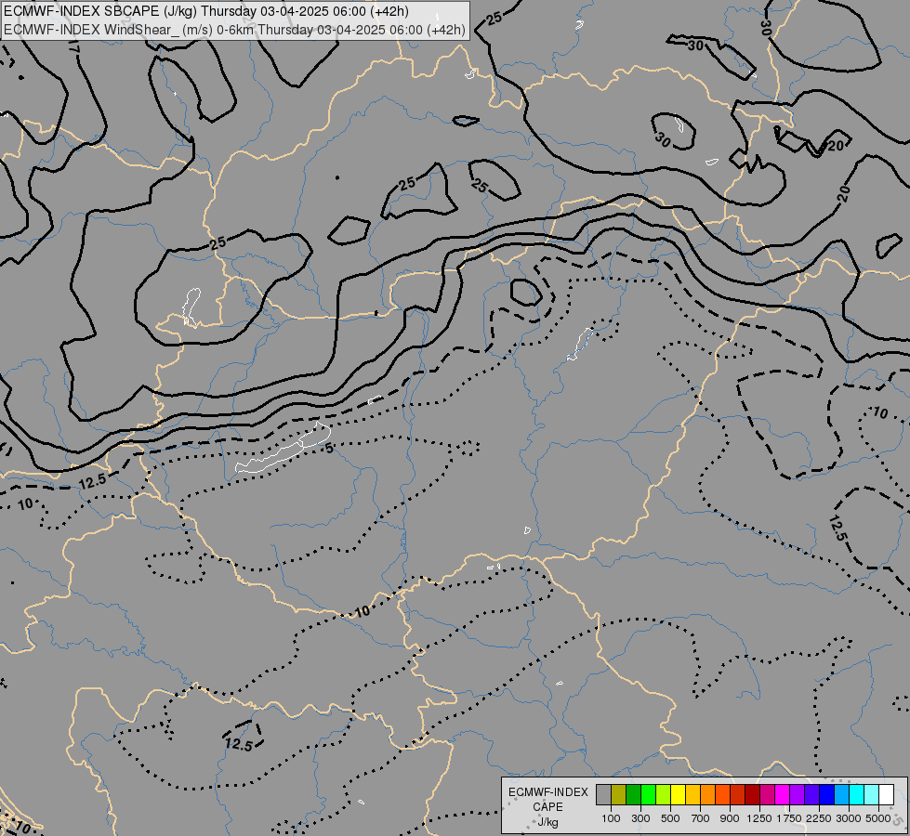Click the olive legend swatch
Image resolution: width=910 pixels, height=836 pixels.
point(619,795)
